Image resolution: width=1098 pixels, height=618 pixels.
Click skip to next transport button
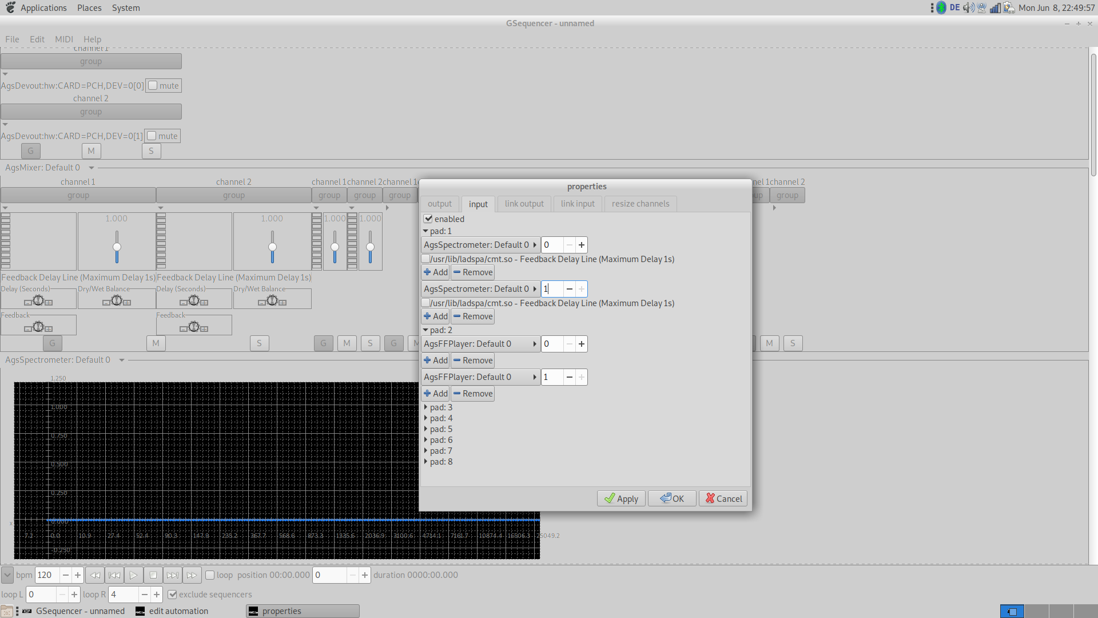coord(172,575)
